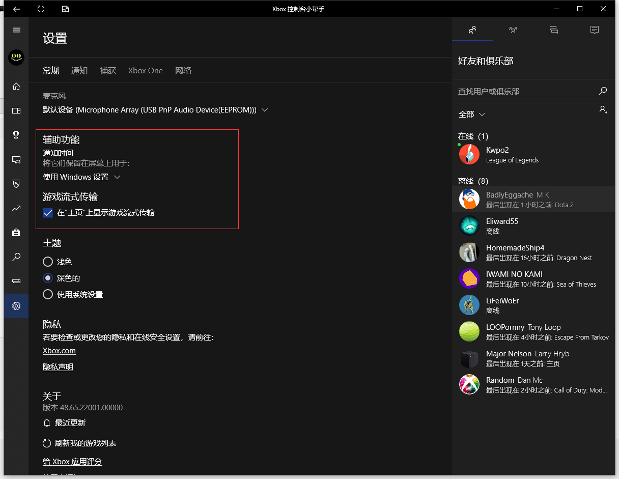This screenshot has height=479, width=619.
Task: Click 刷新我的游戏列表
Action: 86,443
